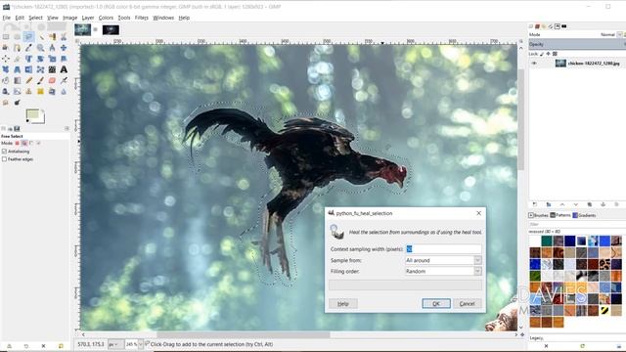Screen dimensions: 626x352
Task: Set selection mode to Add
Action: [x=24, y=143]
